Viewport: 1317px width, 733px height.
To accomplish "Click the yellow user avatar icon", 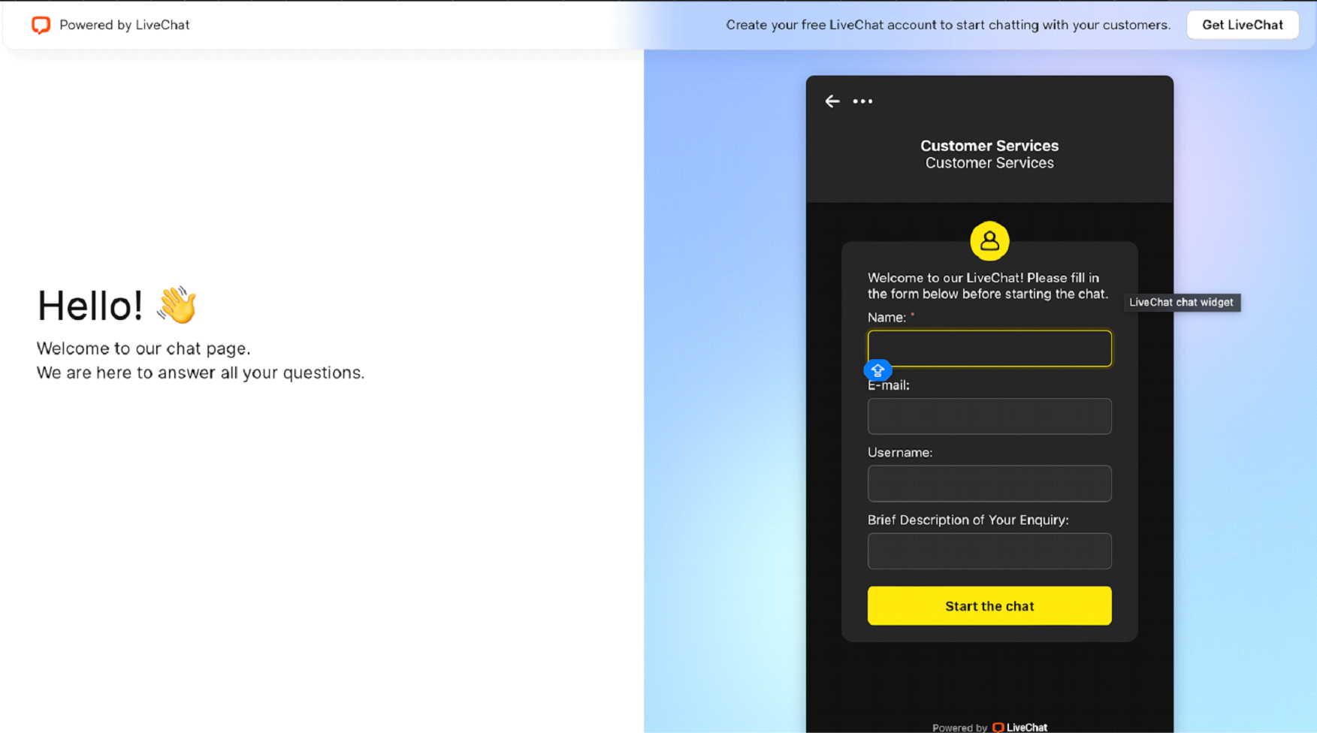I will pos(989,240).
